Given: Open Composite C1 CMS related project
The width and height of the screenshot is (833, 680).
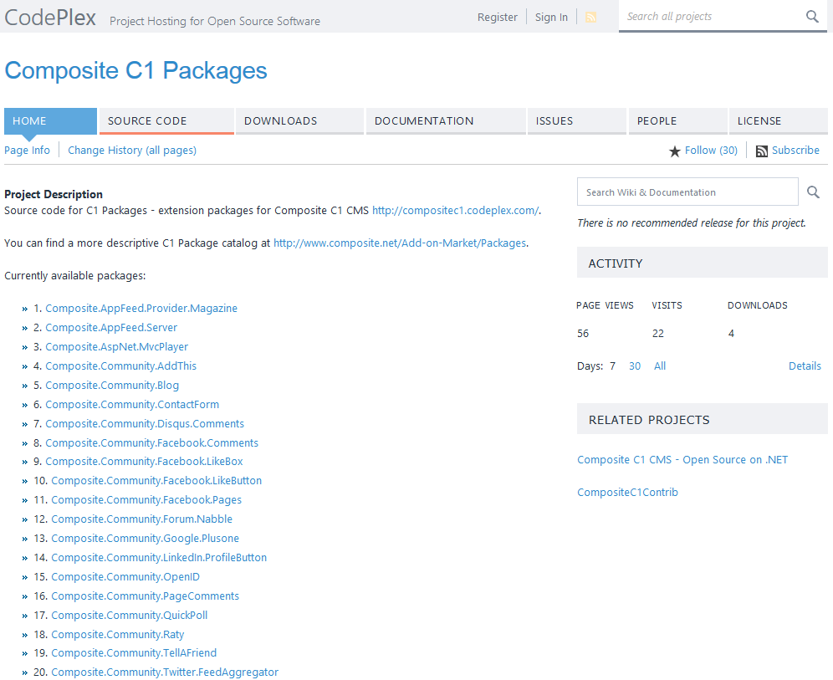Looking at the screenshot, I should pos(682,460).
